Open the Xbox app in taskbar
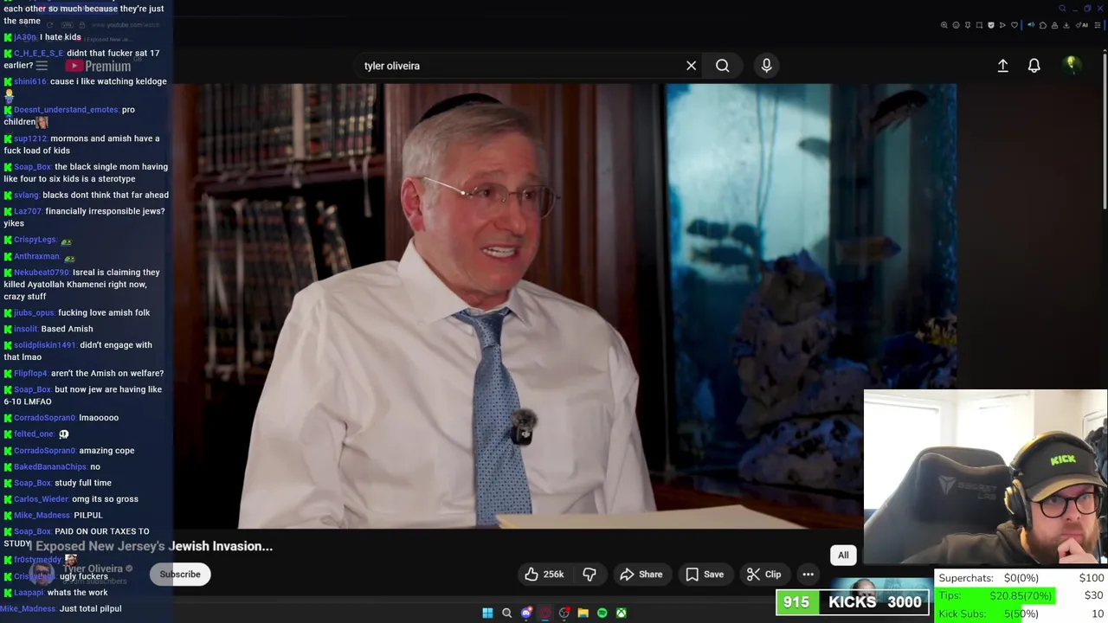The image size is (1108, 623). [621, 613]
